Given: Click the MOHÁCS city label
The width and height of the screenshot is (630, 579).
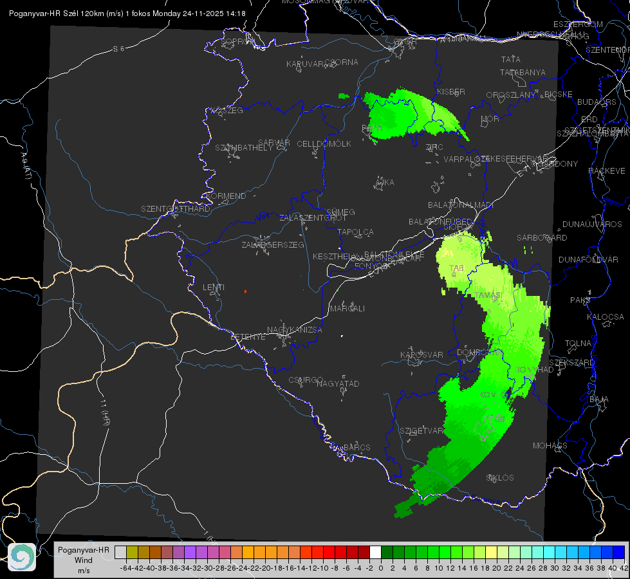Looking at the screenshot, I should point(550,446).
